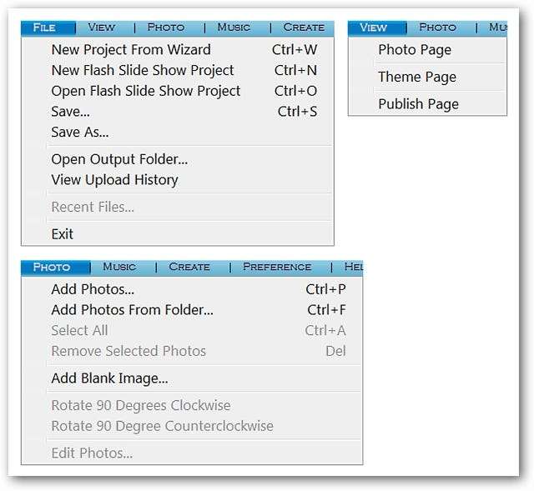
Task: Select Theme Page in View menu
Action: point(417,77)
